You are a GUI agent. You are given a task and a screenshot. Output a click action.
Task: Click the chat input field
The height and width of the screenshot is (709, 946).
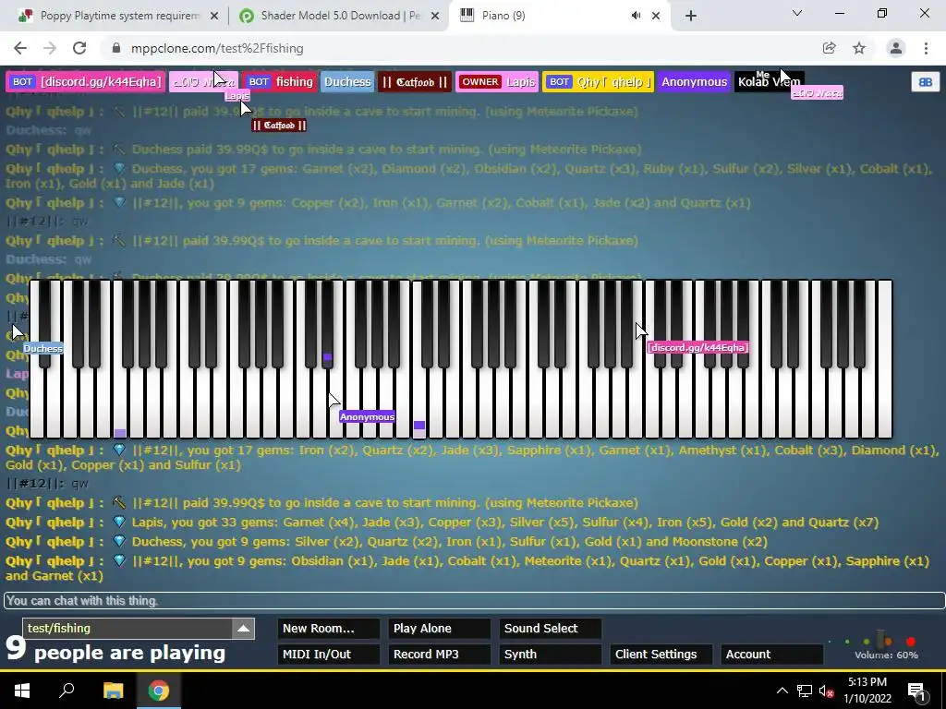coord(474,600)
